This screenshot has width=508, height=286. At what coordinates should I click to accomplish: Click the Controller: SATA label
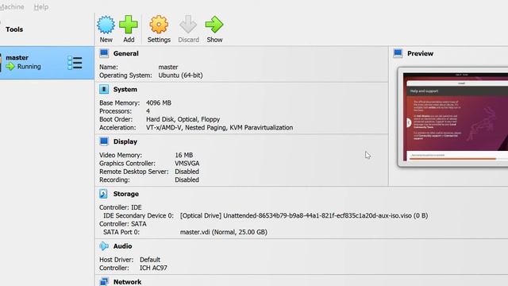pos(123,224)
